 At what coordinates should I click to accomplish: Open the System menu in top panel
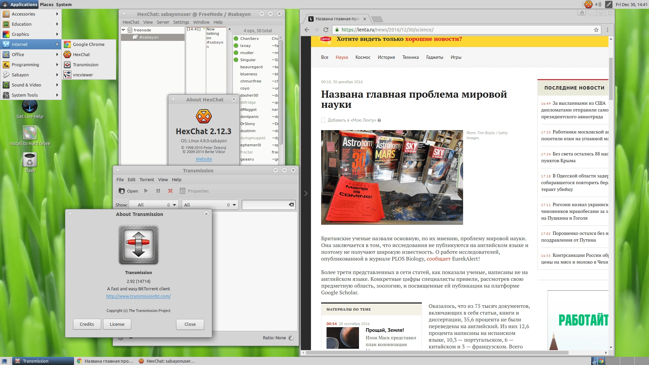point(64,4)
